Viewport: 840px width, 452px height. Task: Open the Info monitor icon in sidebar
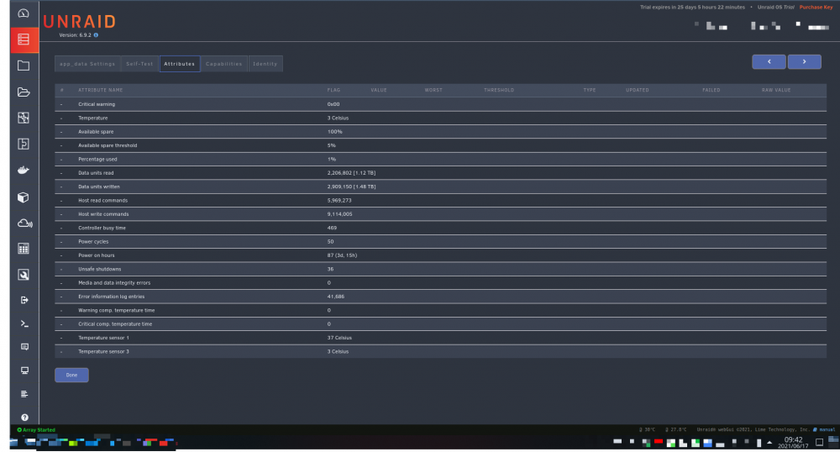24,371
